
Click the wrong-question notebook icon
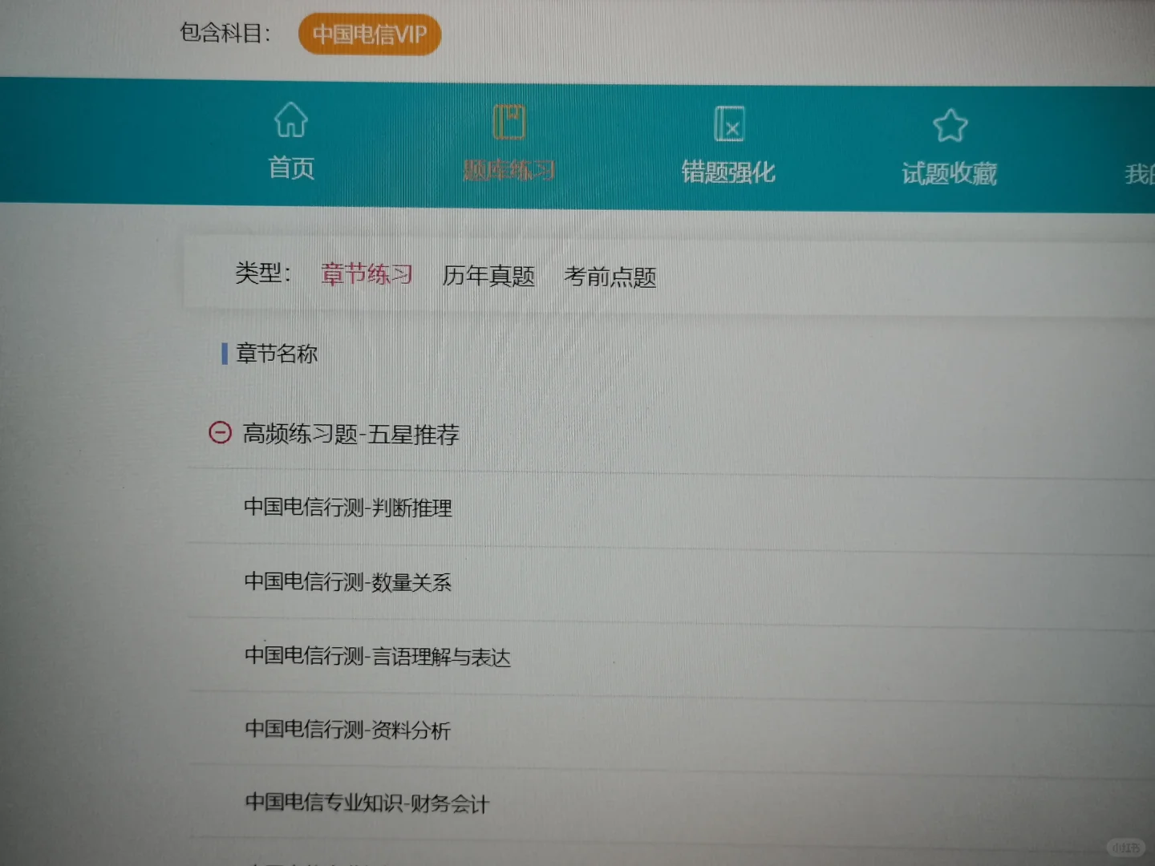729,124
